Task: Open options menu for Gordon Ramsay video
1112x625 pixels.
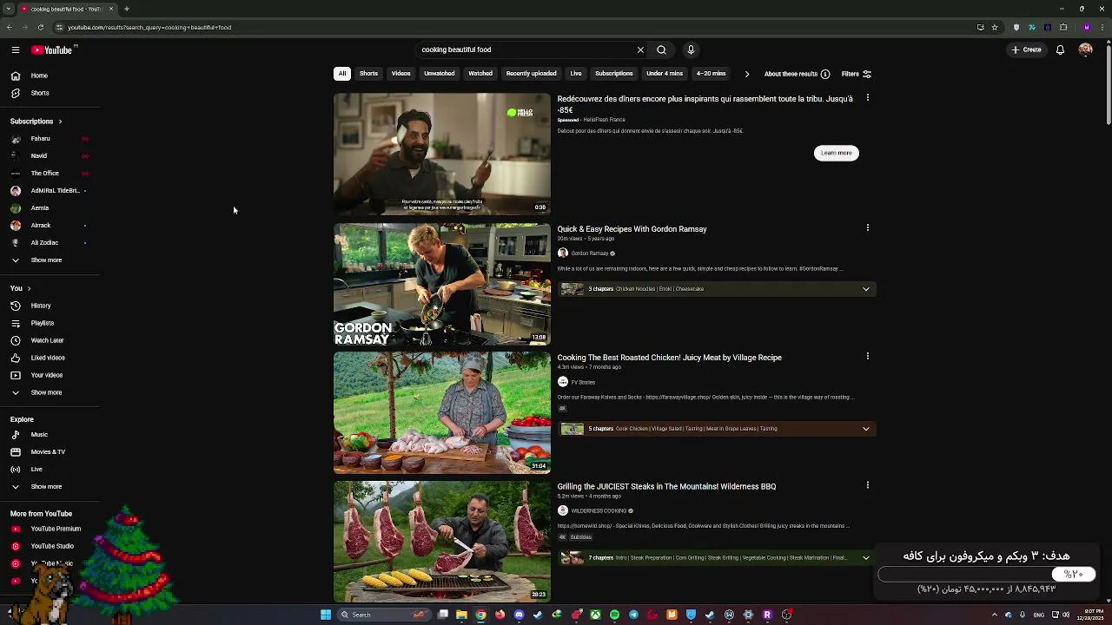Action: tap(867, 228)
